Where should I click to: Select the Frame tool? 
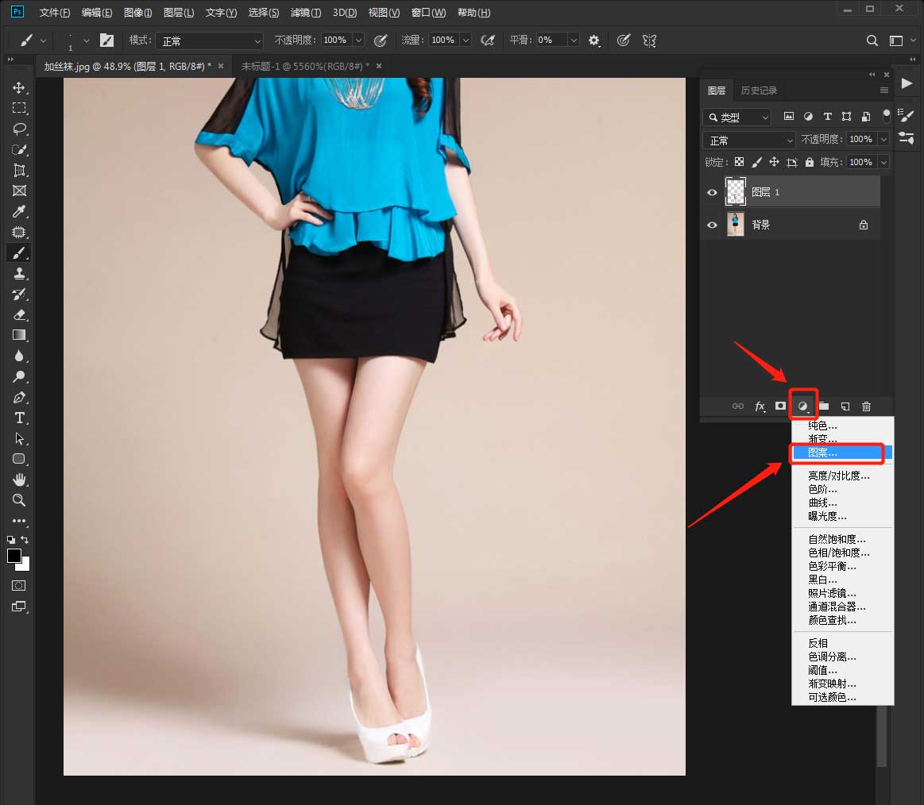click(19, 191)
